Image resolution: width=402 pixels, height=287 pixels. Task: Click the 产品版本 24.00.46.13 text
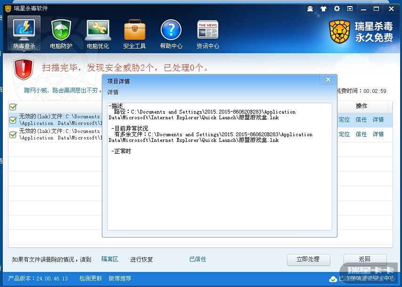(38, 278)
